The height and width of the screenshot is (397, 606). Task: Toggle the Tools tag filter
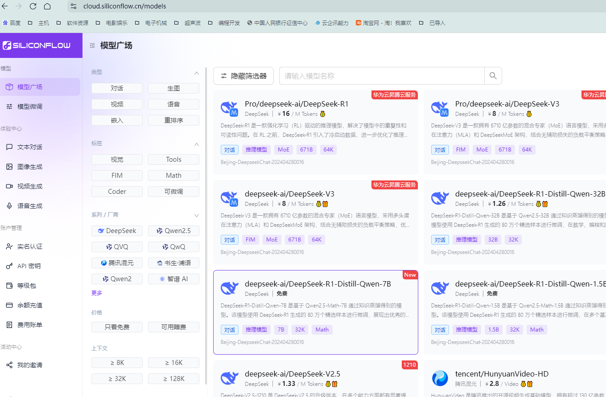[173, 160]
